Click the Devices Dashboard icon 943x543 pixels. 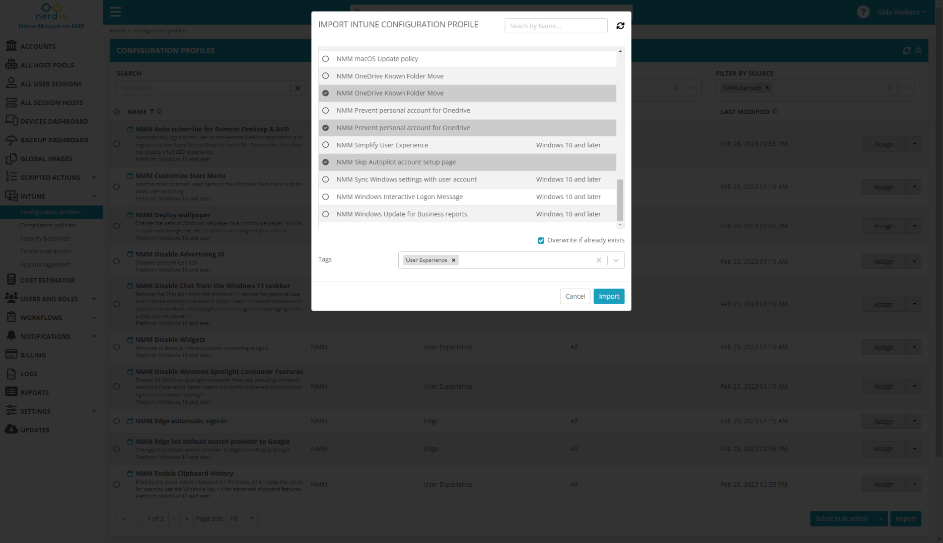(11, 121)
